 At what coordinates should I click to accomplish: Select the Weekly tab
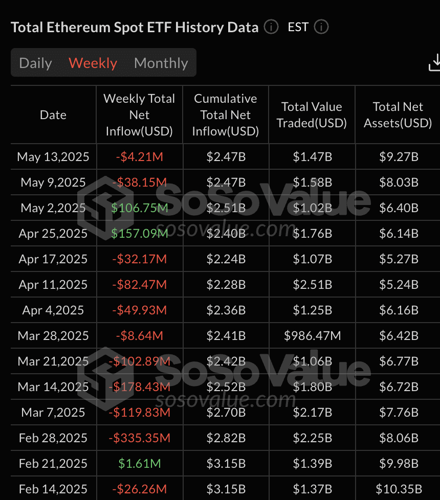(x=93, y=63)
